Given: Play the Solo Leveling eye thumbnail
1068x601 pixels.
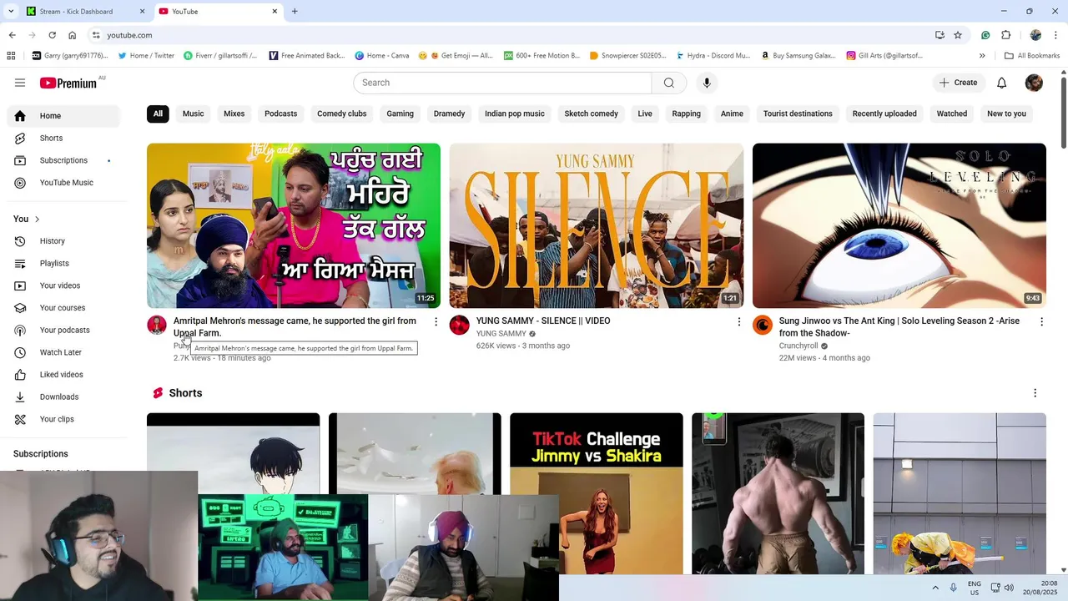Looking at the screenshot, I should pos(899,225).
